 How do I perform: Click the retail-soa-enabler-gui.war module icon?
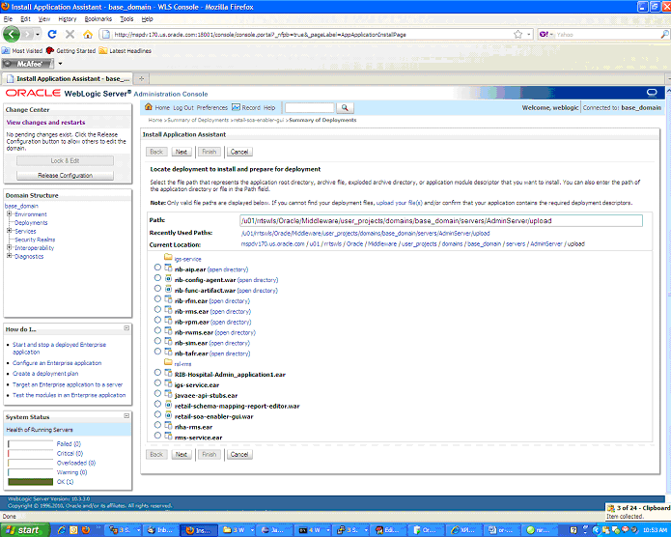pos(168,415)
